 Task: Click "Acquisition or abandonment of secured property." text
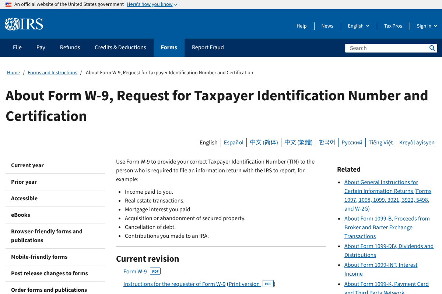(x=185, y=218)
